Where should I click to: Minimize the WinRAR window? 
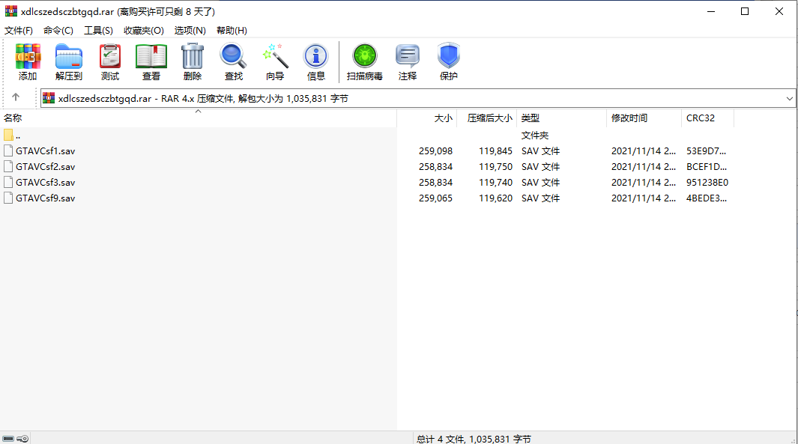[x=711, y=11]
